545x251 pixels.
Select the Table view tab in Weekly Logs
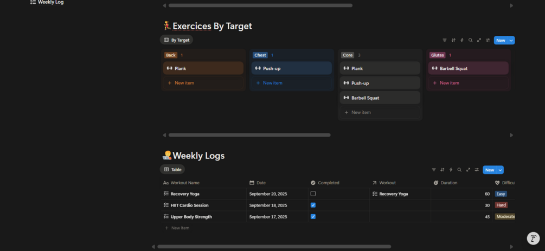click(x=172, y=170)
